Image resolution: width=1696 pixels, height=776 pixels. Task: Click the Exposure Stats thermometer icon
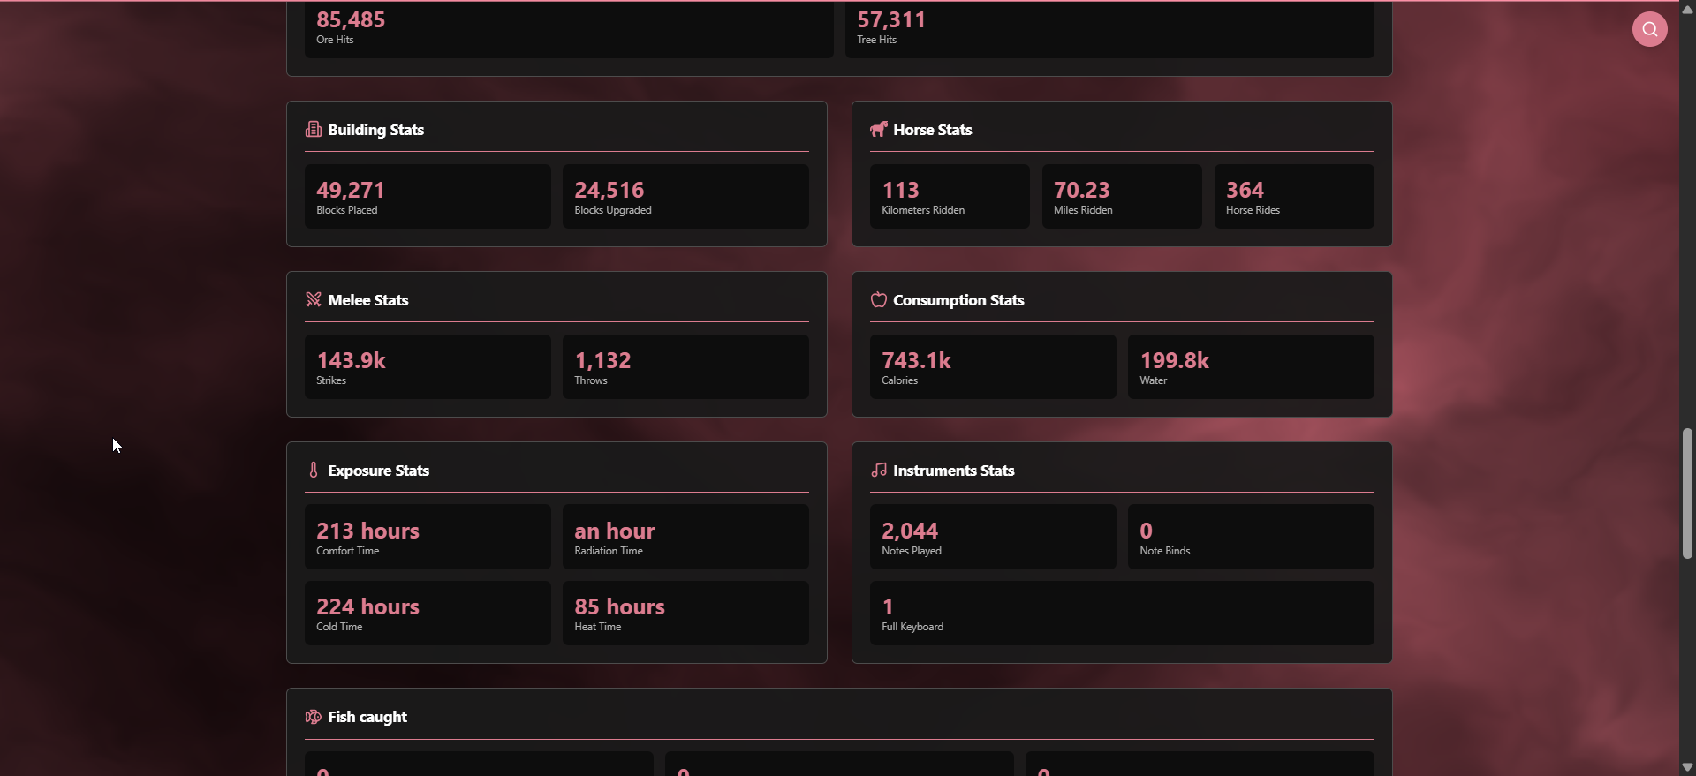tap(314, 470)
